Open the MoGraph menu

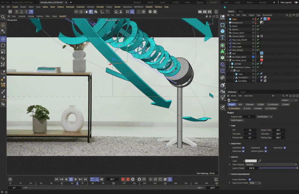(x=70, y=7)
